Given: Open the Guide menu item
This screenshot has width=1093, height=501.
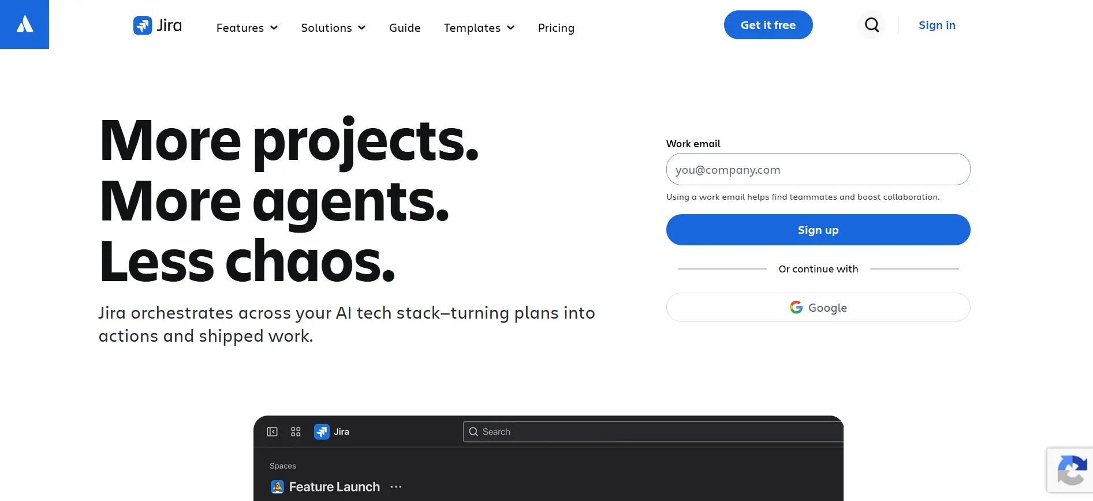Looking at the screenshot, I should coord(405,28).
